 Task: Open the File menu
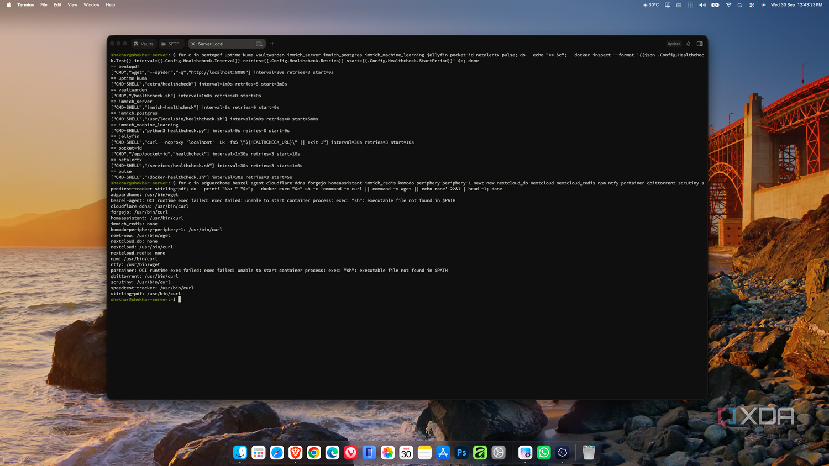click(44, 4)
